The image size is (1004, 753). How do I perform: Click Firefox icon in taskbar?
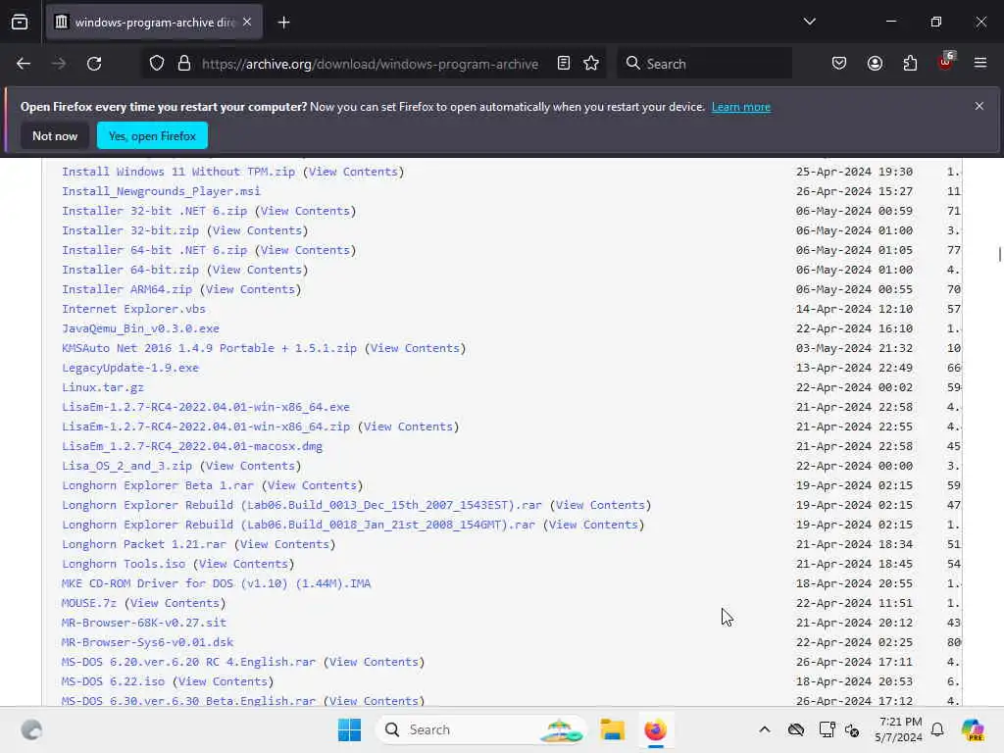click(x=655, y=729)
